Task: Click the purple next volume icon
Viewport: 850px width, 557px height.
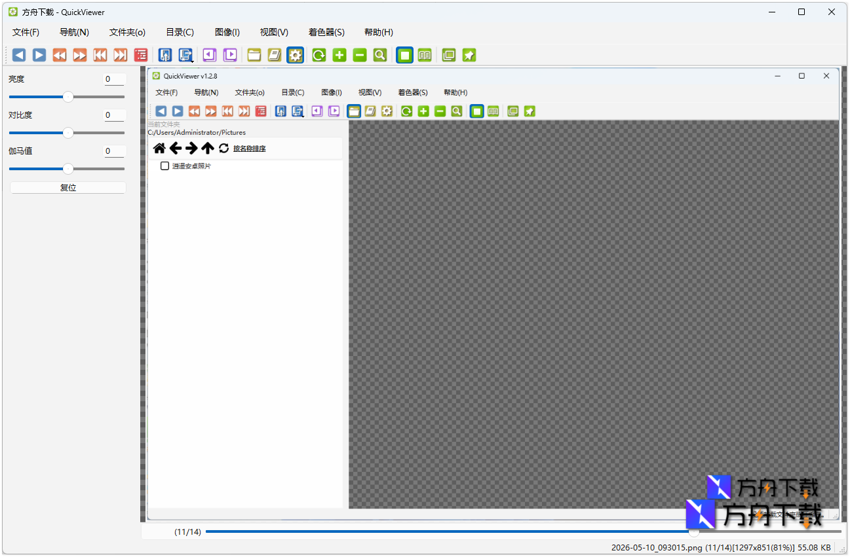Action: [230, 55]
